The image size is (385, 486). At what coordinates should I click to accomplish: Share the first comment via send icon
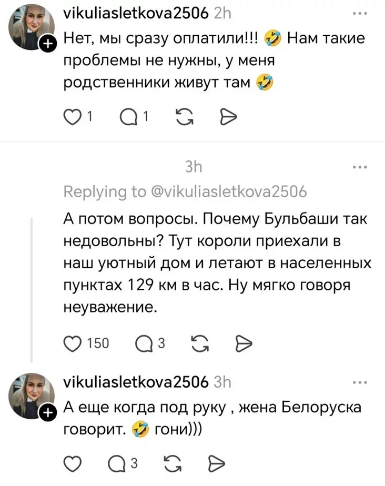coord(231,115)
